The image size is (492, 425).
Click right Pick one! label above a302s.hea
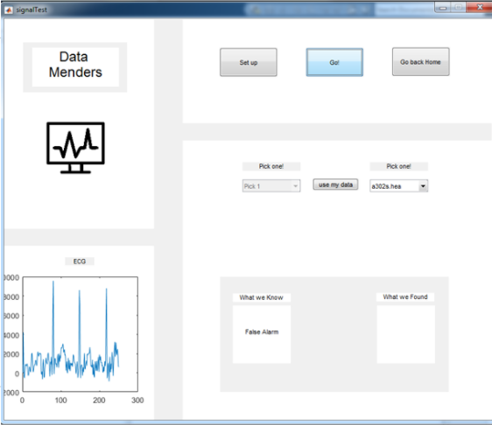coord(398,166)
